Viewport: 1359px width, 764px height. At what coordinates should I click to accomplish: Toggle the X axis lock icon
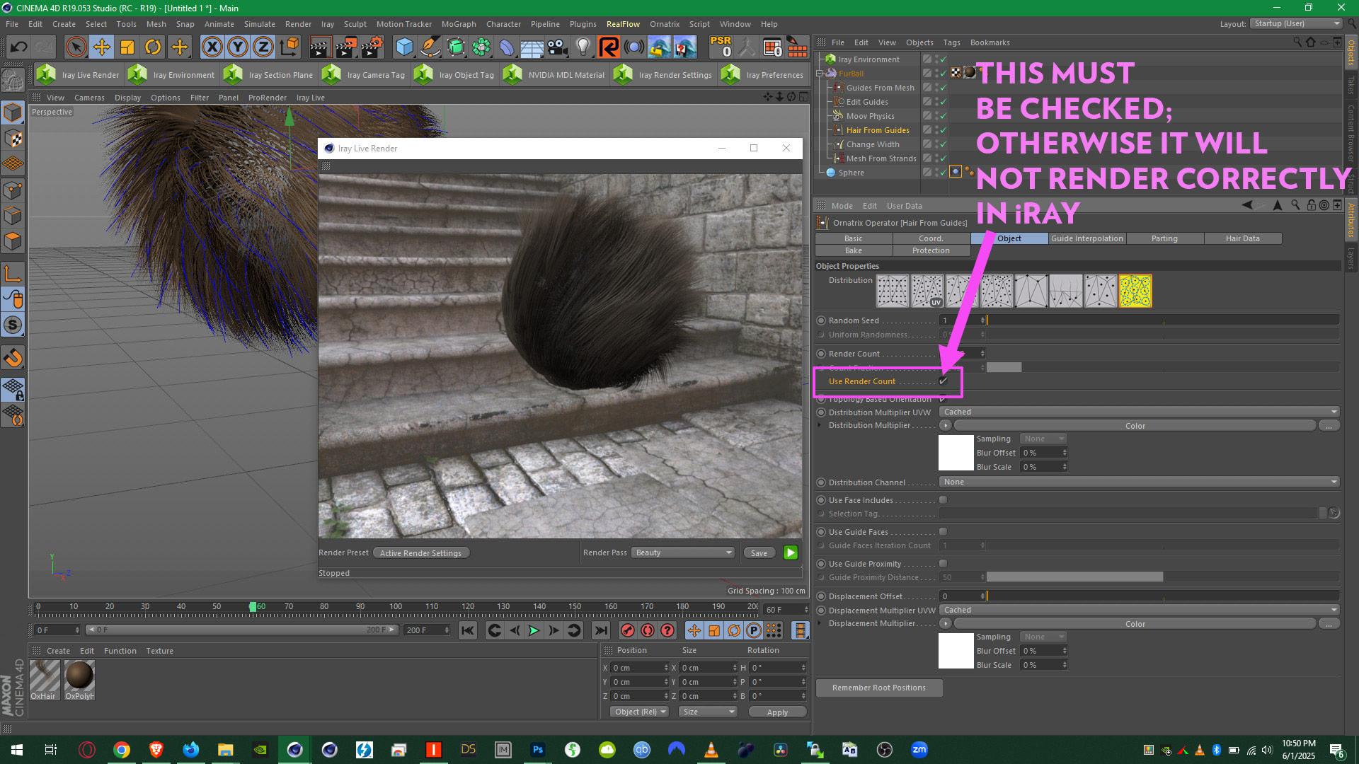[212, 47]
